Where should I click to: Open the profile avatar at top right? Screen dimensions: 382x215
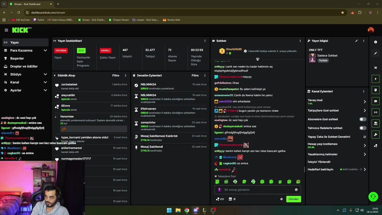[371, 30]
